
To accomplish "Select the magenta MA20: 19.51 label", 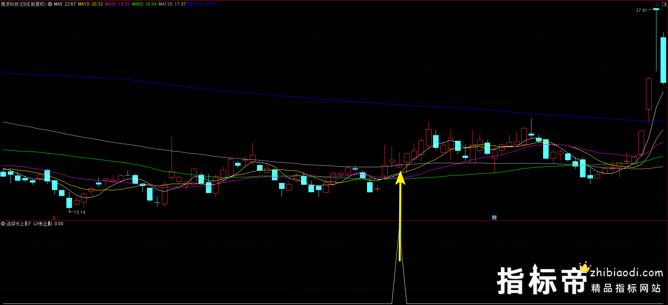I will tap(117, 4).
